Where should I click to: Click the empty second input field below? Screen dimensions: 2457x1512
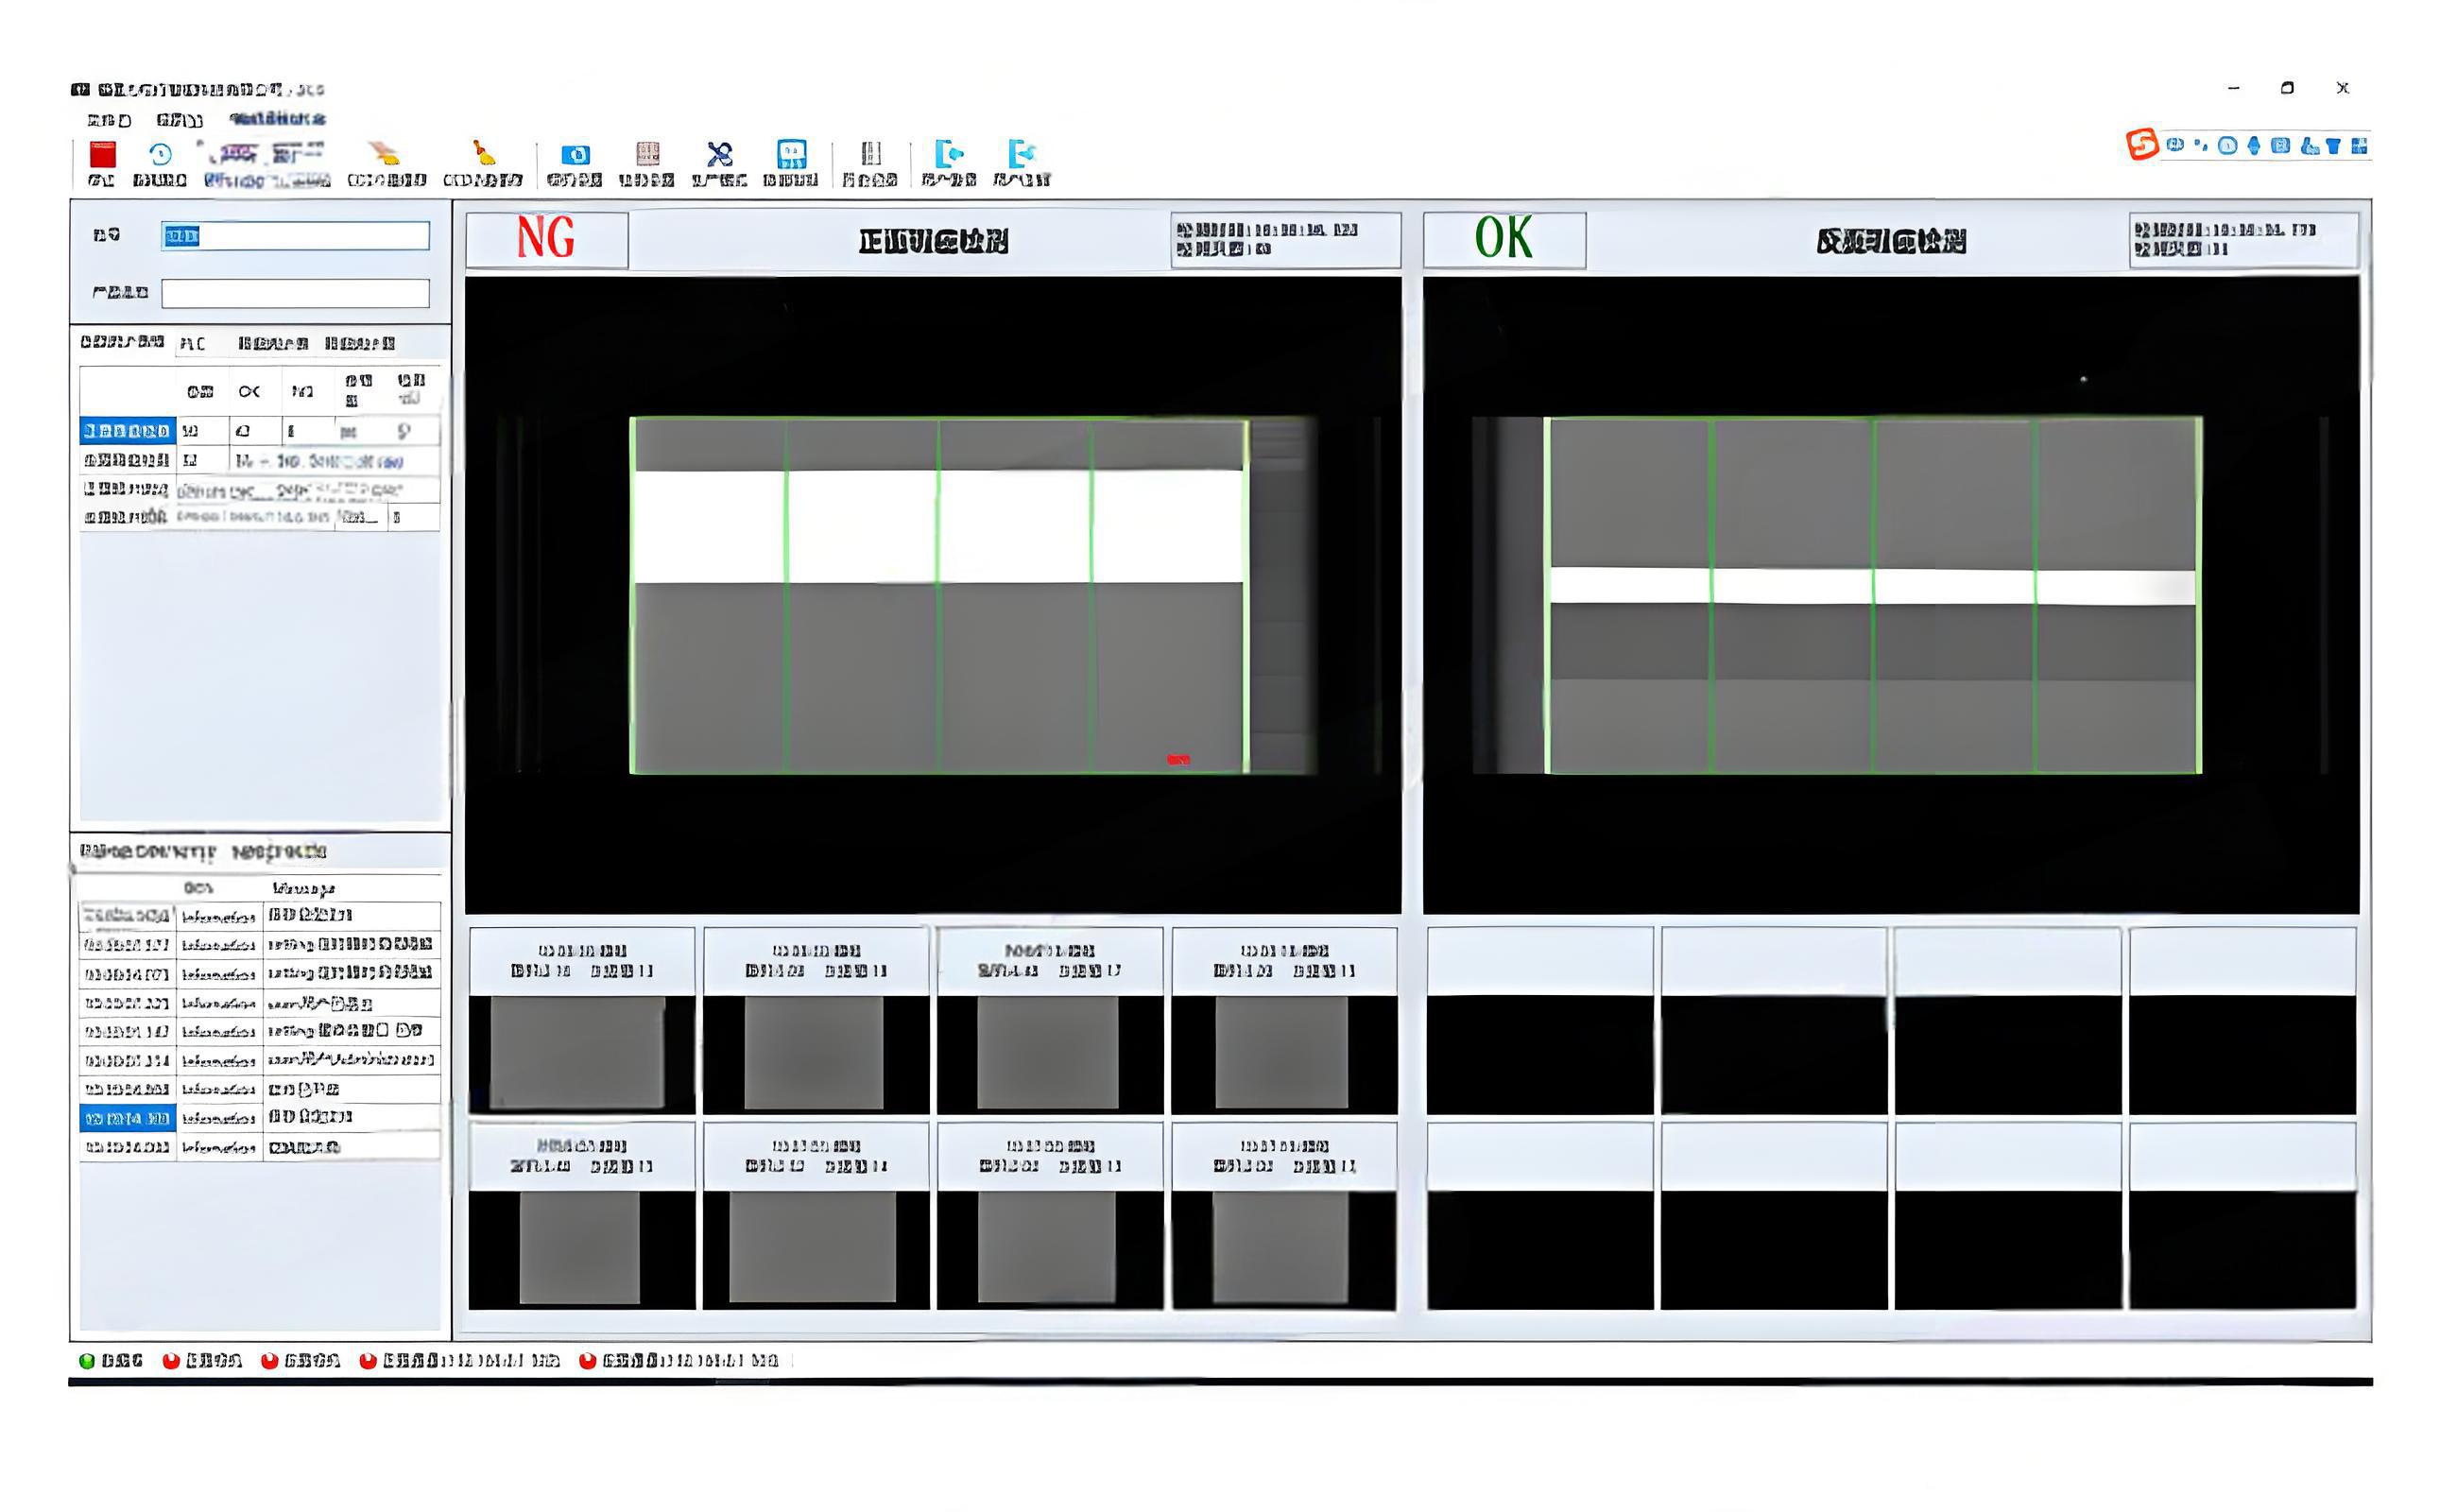295,294
